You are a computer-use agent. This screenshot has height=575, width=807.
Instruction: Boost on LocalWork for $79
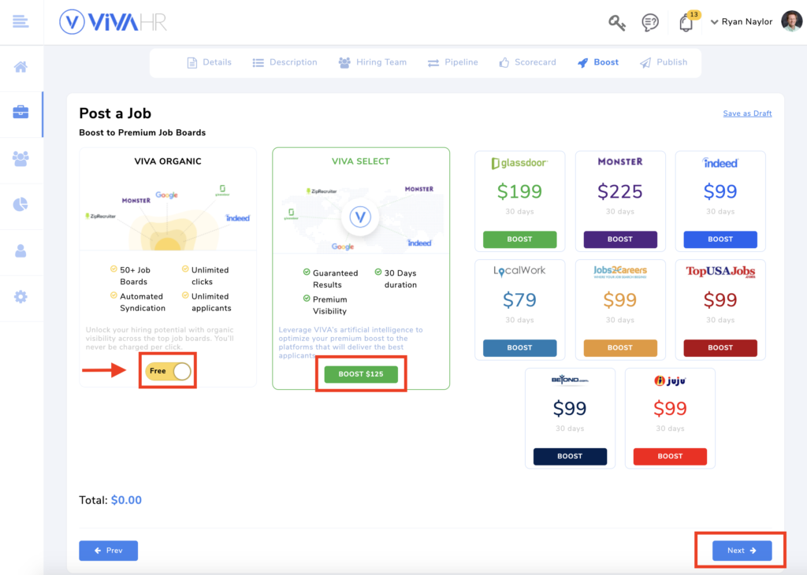(519, 347)
